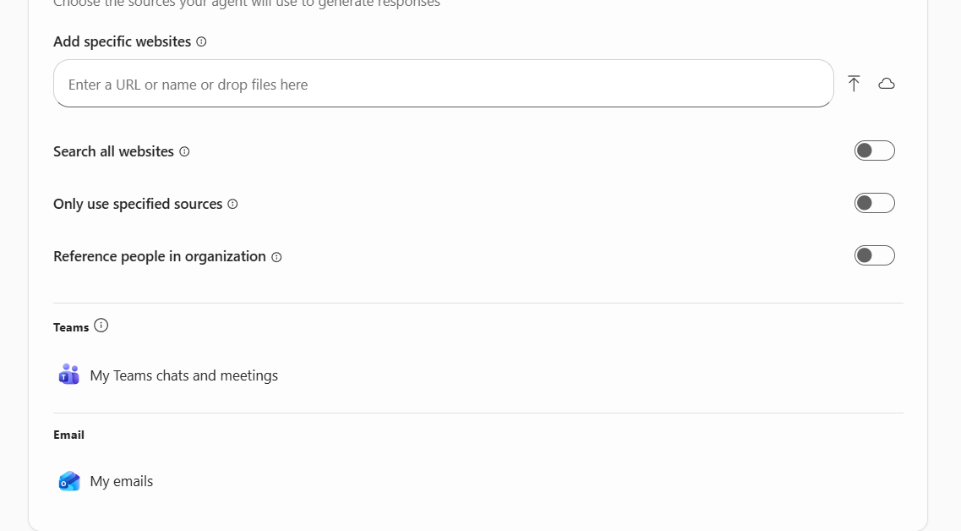961x531 pixels.
Task: Click the Email section heading
Action: click(68, 435)
